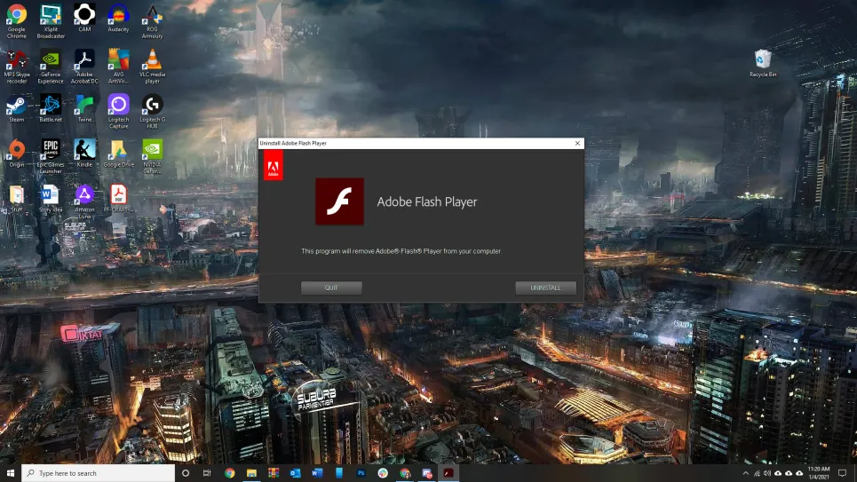The width and height of the screenshot is (857, 482).
Task: Click the QUIT button in the uninstaller
Action: point(331,288)
